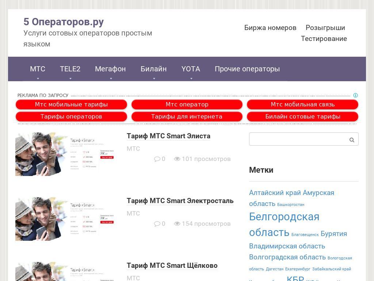Open Прочие операторы menu item
Image resolution: width=374 pixels, height=281 pixels.
(x=247, y=69)
